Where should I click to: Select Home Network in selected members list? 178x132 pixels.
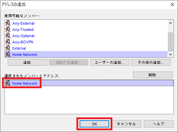click(89, 83)
